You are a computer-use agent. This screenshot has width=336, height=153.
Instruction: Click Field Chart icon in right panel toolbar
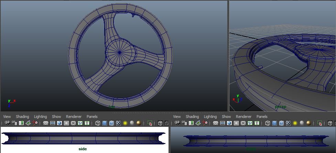243,123
